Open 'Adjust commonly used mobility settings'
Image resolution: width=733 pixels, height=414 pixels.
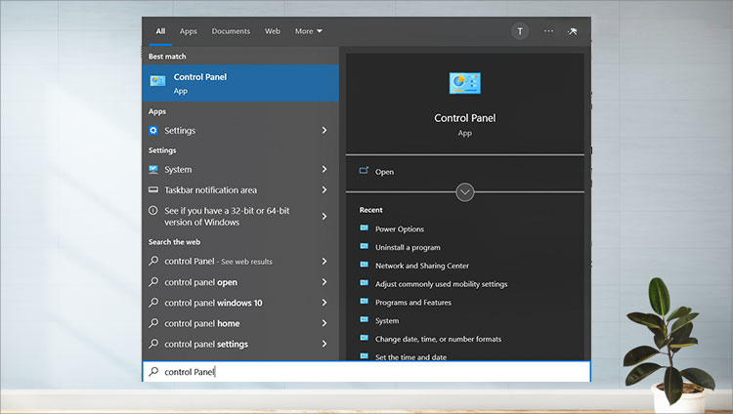(442, 283)
